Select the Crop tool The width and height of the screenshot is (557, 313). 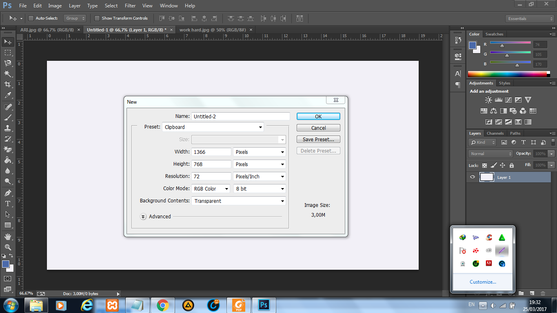(x=7, y=84)
